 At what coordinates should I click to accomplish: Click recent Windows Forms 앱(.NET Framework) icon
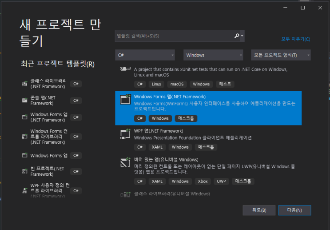(x=24, y=117)
